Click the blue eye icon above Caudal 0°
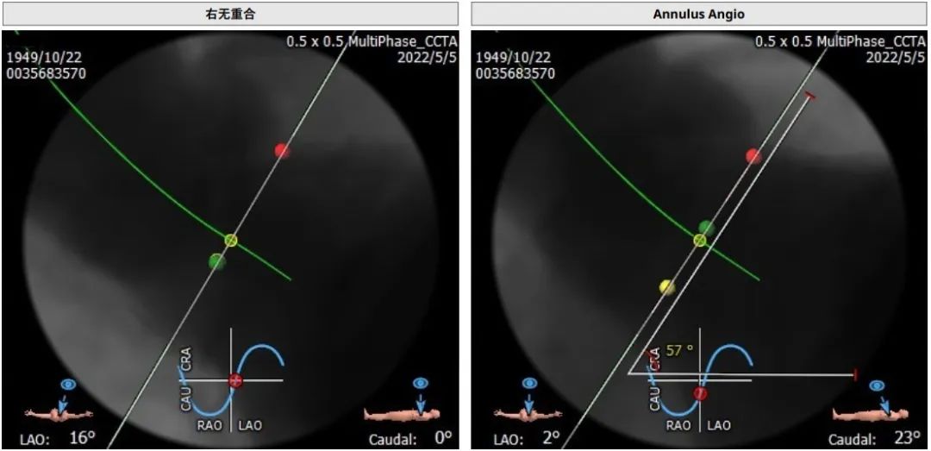 tap(421, 383)
